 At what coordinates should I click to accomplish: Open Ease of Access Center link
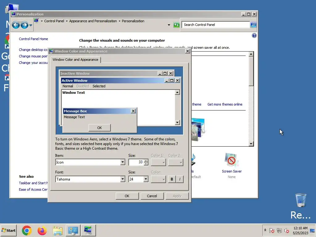33,189
